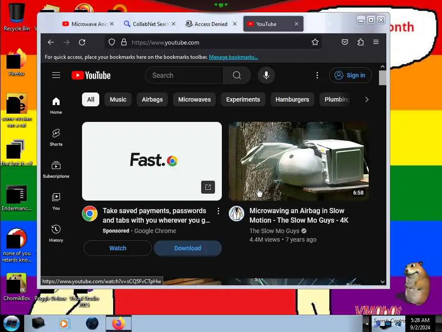Open the Save to Pocket icon
Screen dimensions: 442x332
pos(345,42)
